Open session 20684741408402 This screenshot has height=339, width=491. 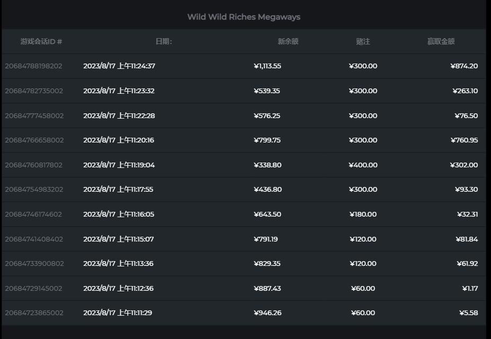(x=34, y=239)
